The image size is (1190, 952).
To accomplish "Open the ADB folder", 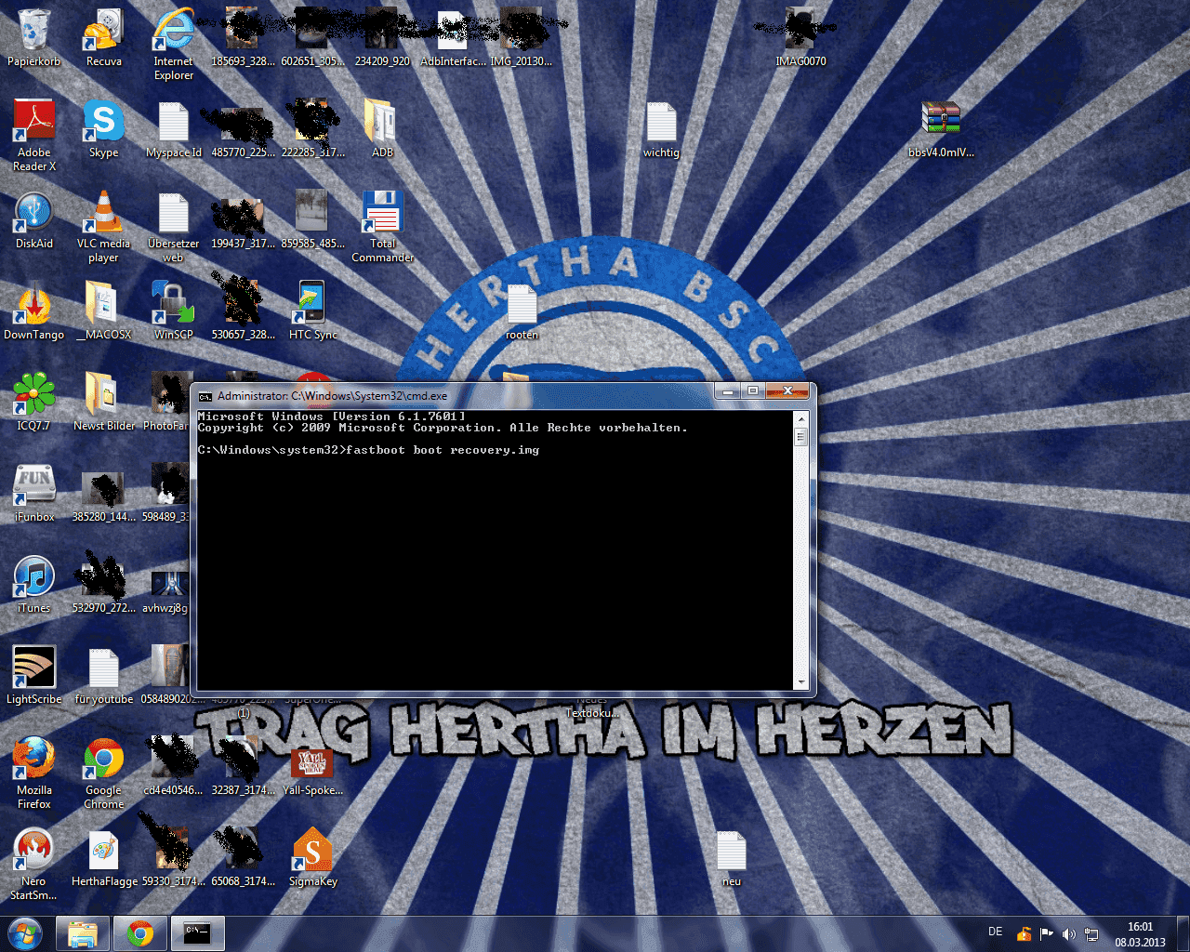I will click(382, 129).
